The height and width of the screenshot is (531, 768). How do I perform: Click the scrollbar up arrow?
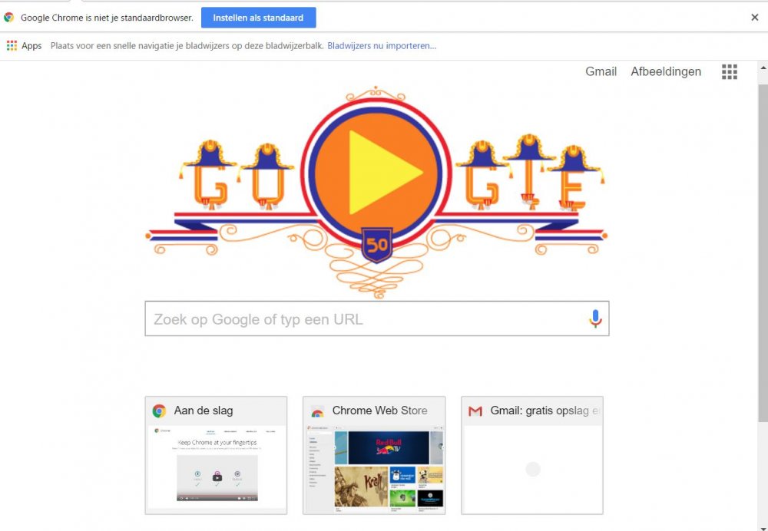[x=763, y=68]
